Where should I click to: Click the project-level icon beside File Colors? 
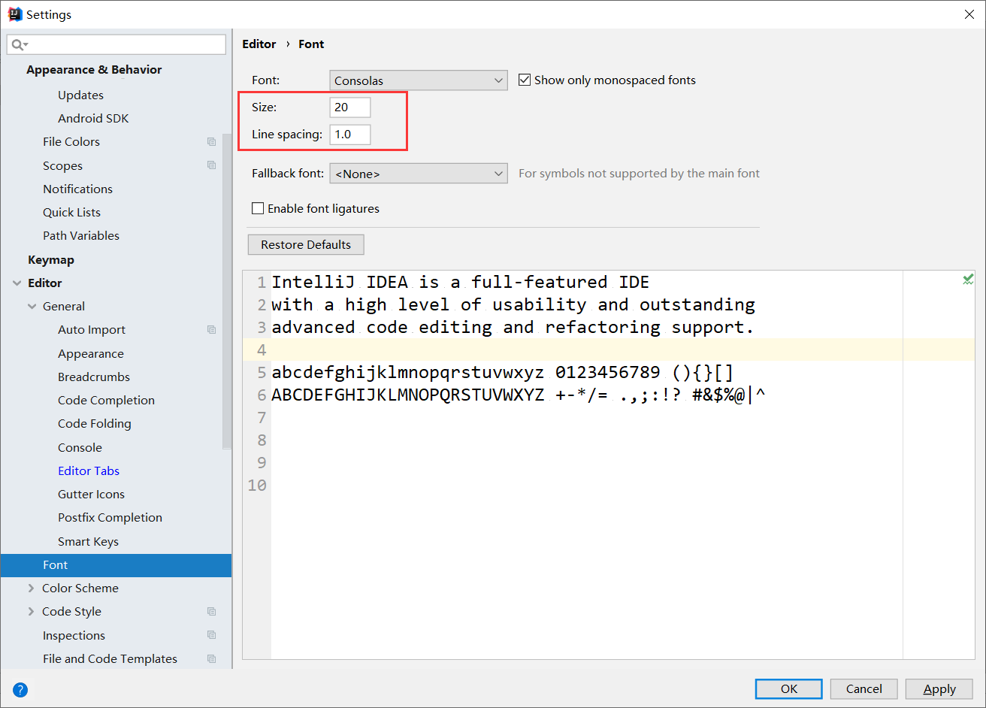[211, 141]
